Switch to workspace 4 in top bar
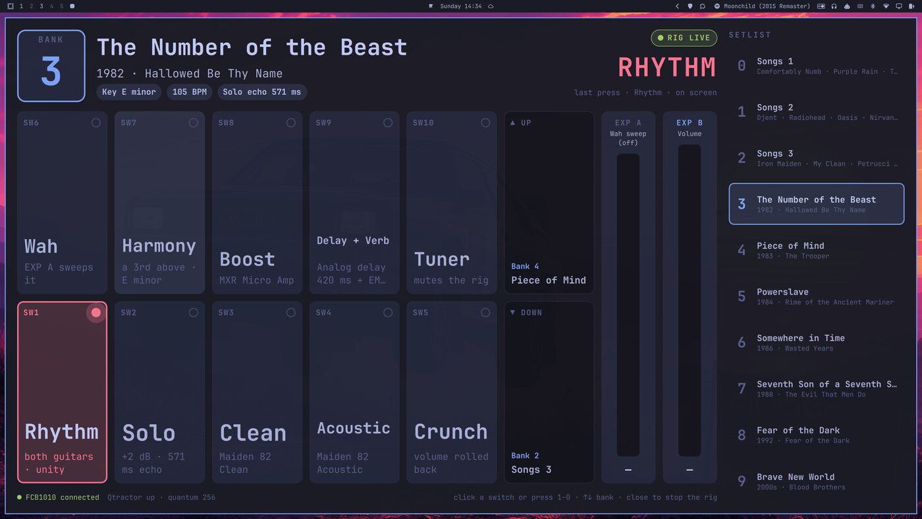This screenshot has width=922, height=519. coord(51,6)
